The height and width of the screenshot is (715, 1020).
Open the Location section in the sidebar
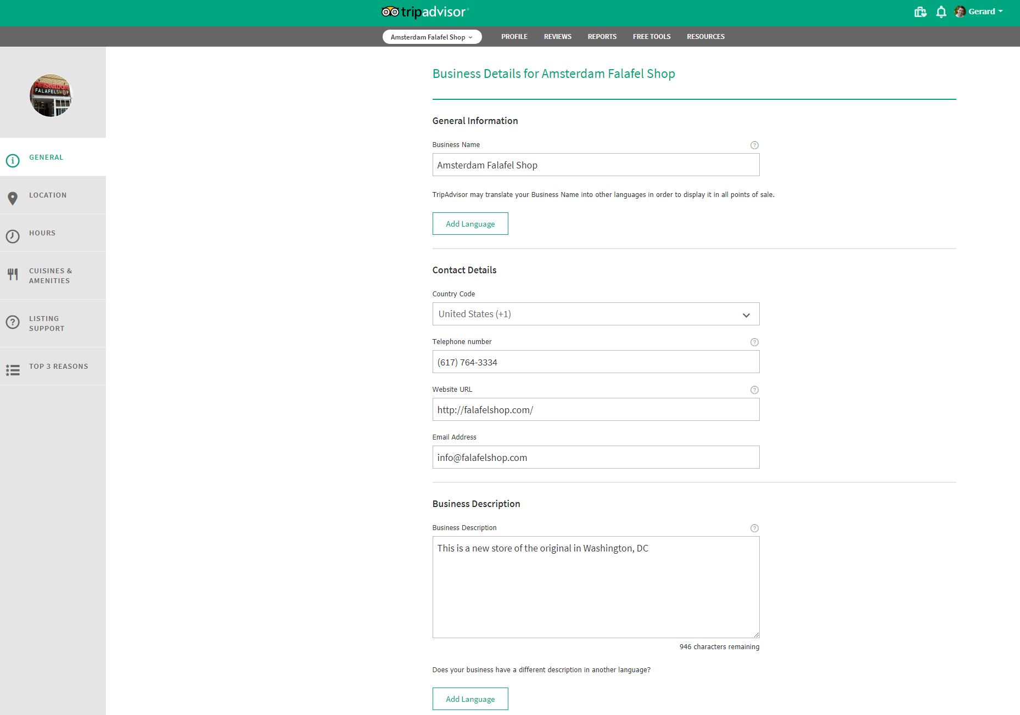[48, 195]
